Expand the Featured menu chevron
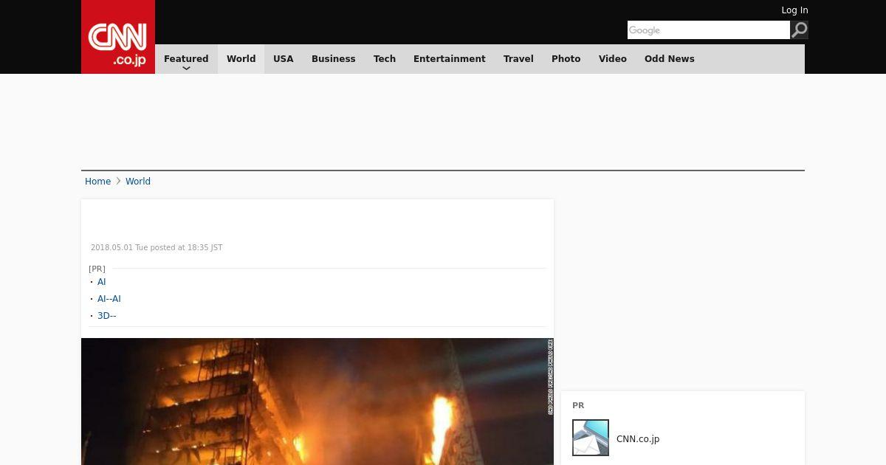This screenshot has height=465, width=886. point(186,68)
